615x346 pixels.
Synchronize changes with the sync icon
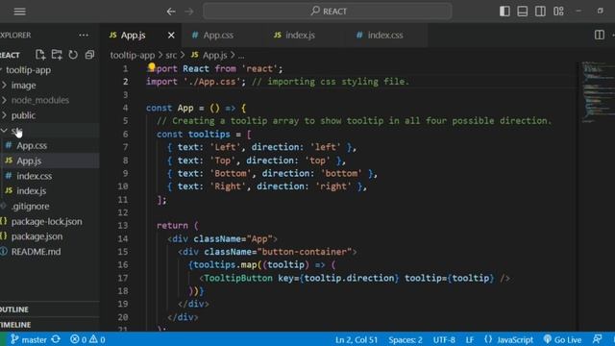[x=56, y=339]
